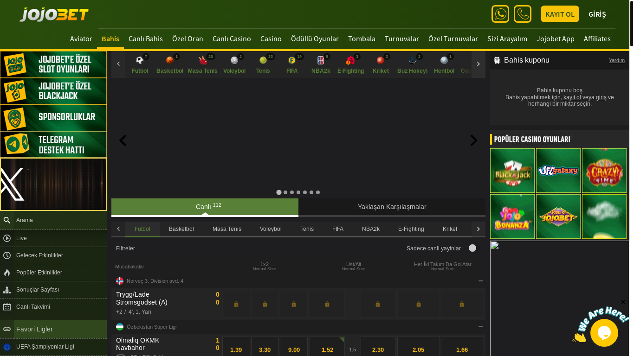Image resolution: width=634 pixels, height=356 pixels.
Task: Open Yardım link in bet slip
Action: 617,60
